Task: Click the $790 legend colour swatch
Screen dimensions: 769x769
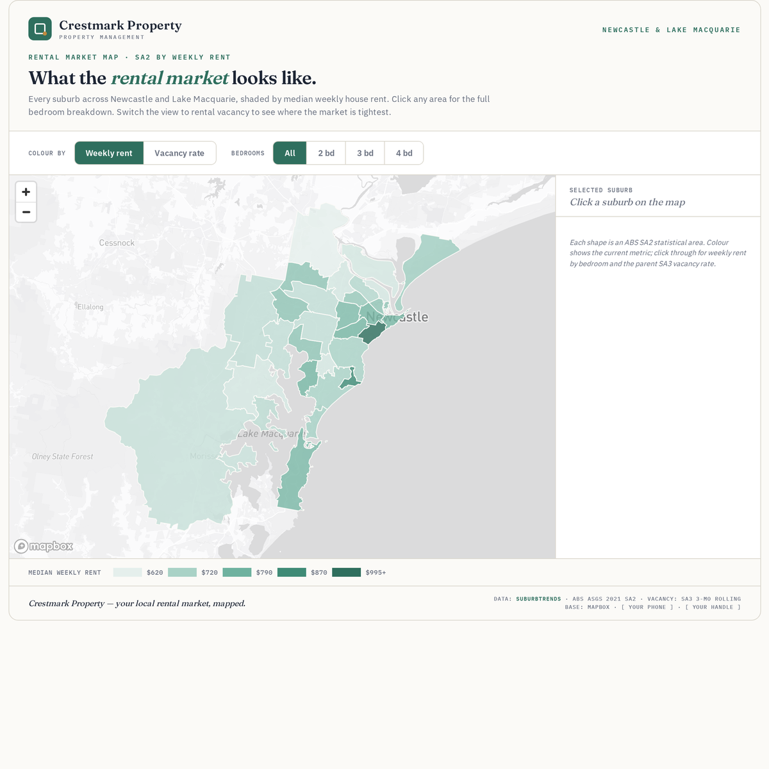Action: pos(237,572)
